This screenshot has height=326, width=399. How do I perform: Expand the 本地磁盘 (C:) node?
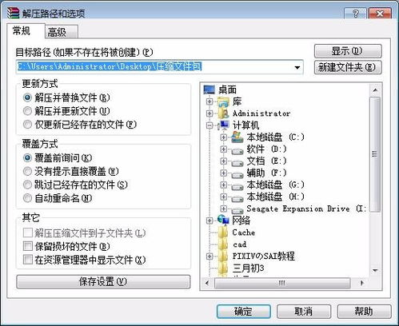coord(224,137)
